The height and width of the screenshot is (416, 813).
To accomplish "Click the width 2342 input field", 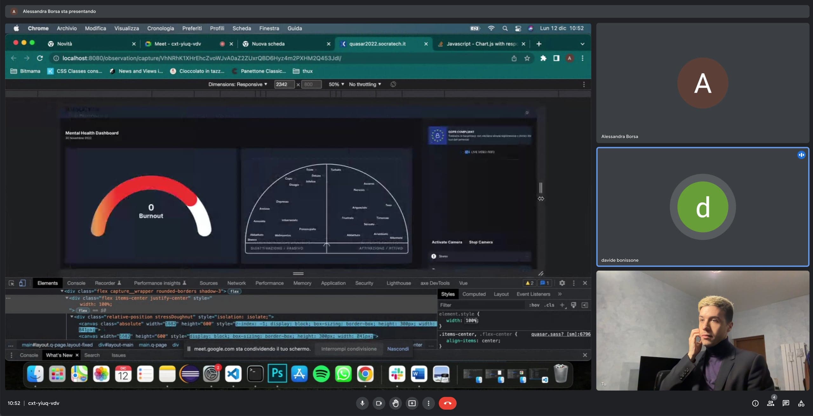I will pos(284,84).
